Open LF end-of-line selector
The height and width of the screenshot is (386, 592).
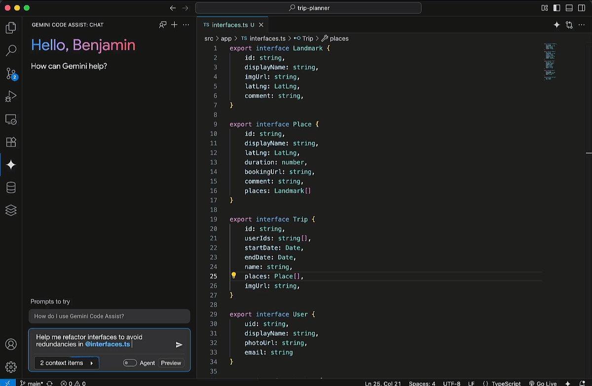(x=471, y=383)
